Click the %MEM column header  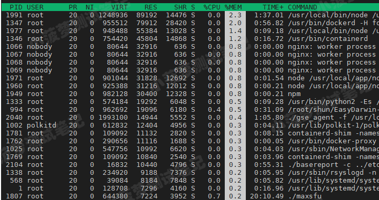click(x=233, y=7)
